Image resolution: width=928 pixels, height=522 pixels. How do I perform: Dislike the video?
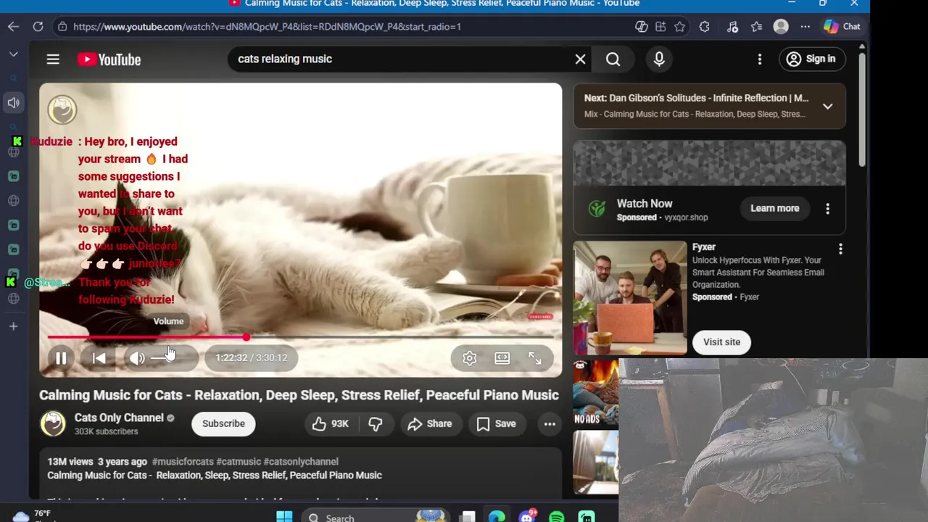375,424
